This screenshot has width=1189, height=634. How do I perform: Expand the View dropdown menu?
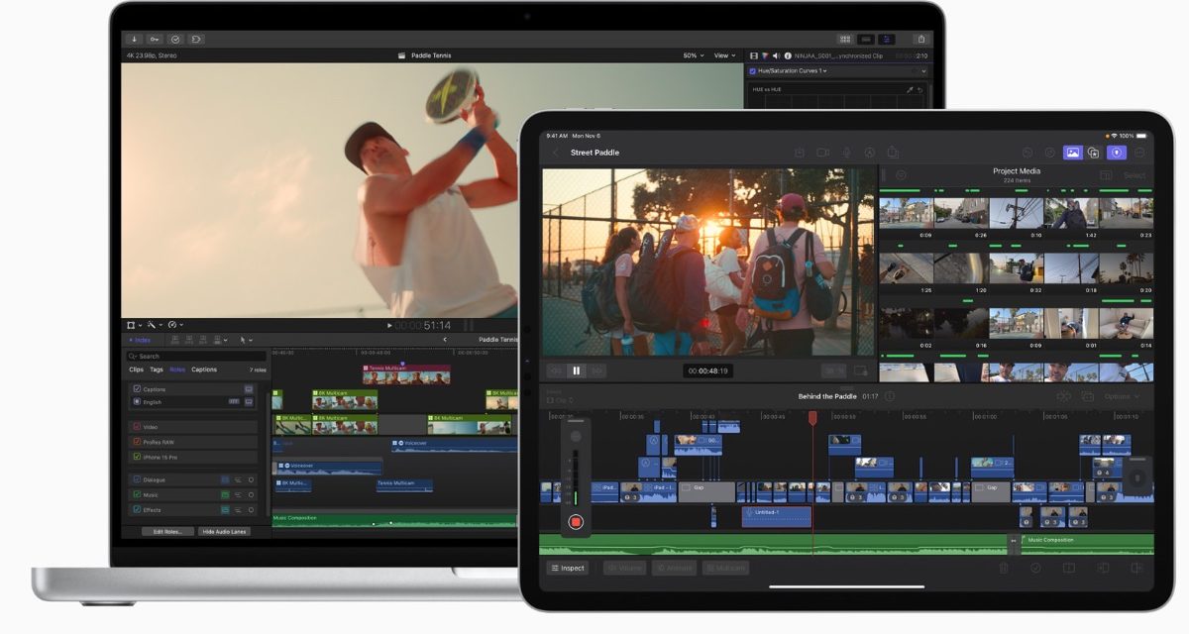pos(725,55)
